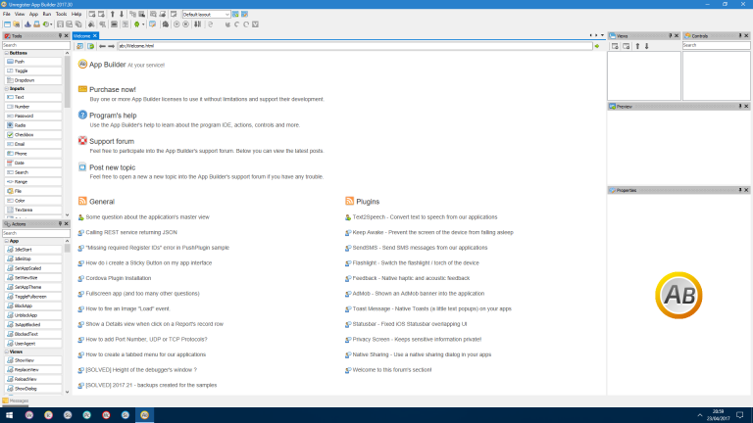The image size is (753, 423).
Task: Open the Default layout dropdown
Action: [206, 15]
